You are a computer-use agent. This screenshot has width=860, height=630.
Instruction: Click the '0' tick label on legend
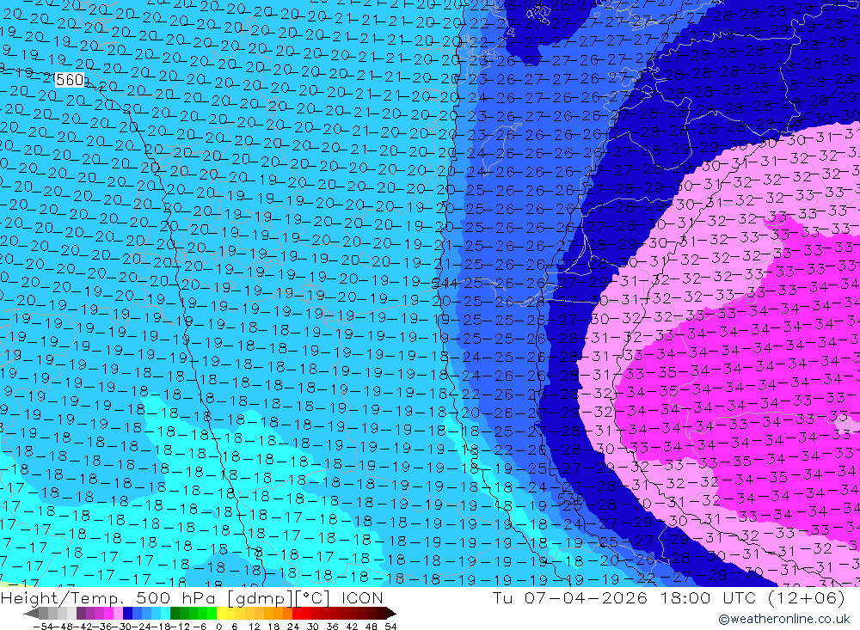click(x=218, y=627)
